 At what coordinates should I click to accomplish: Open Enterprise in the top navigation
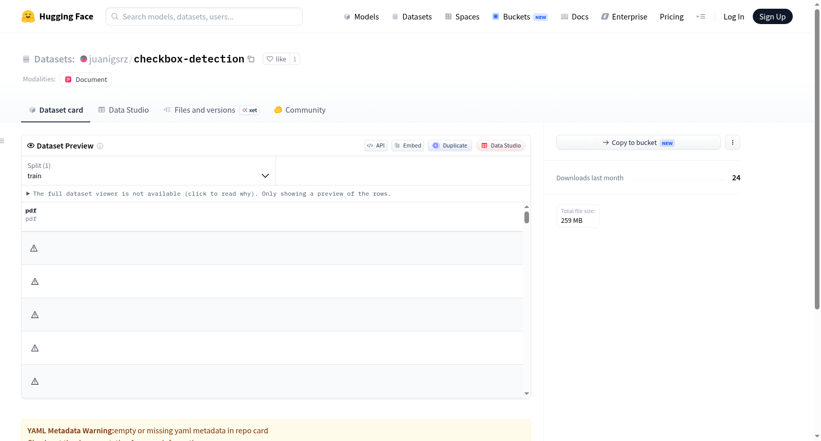tap(624, 16)
